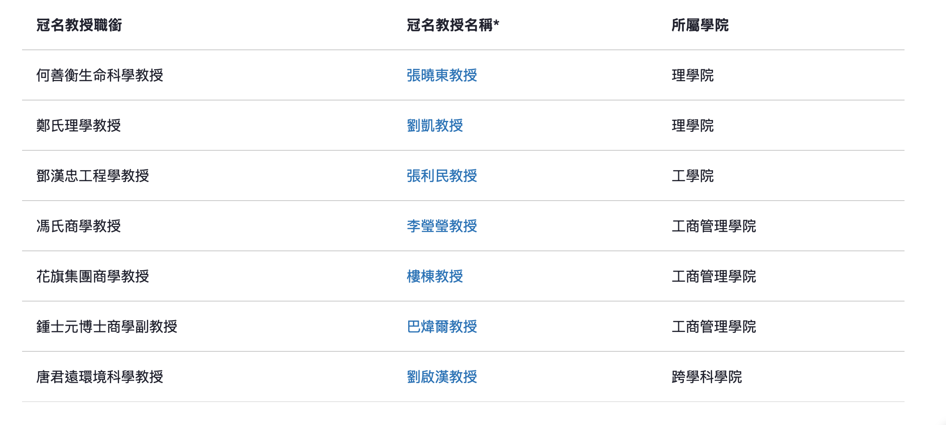Select the 何善衡生命科學教授 title cell
Image resolution: width=946 pixels, height=425 pixels.
click(x=100, y=75)
